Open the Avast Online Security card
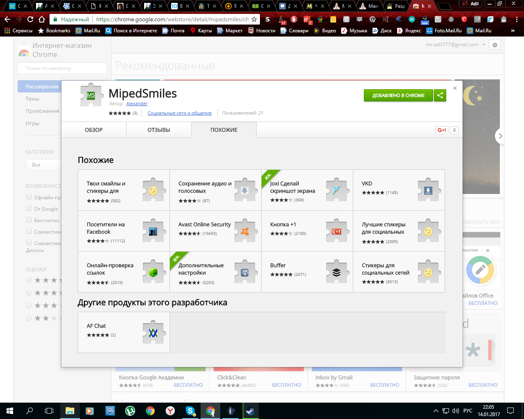The image size is (524, 419). click(x=215, y=231)
